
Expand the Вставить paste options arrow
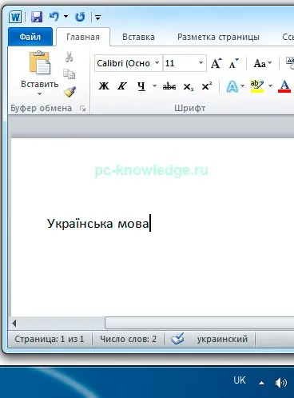pyautogui.click(x=39, y=94)
